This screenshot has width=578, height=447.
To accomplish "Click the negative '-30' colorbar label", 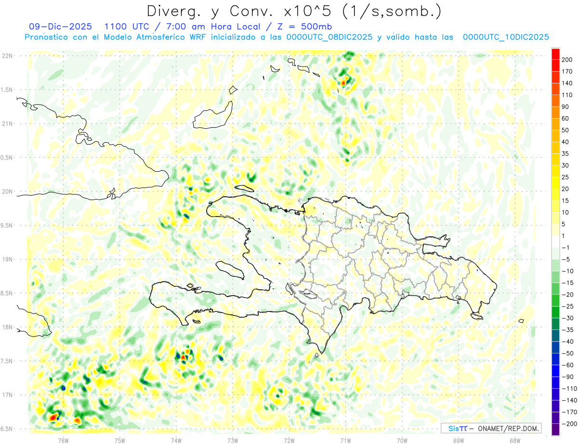I will pyautogui.click(x=567, y=318).
